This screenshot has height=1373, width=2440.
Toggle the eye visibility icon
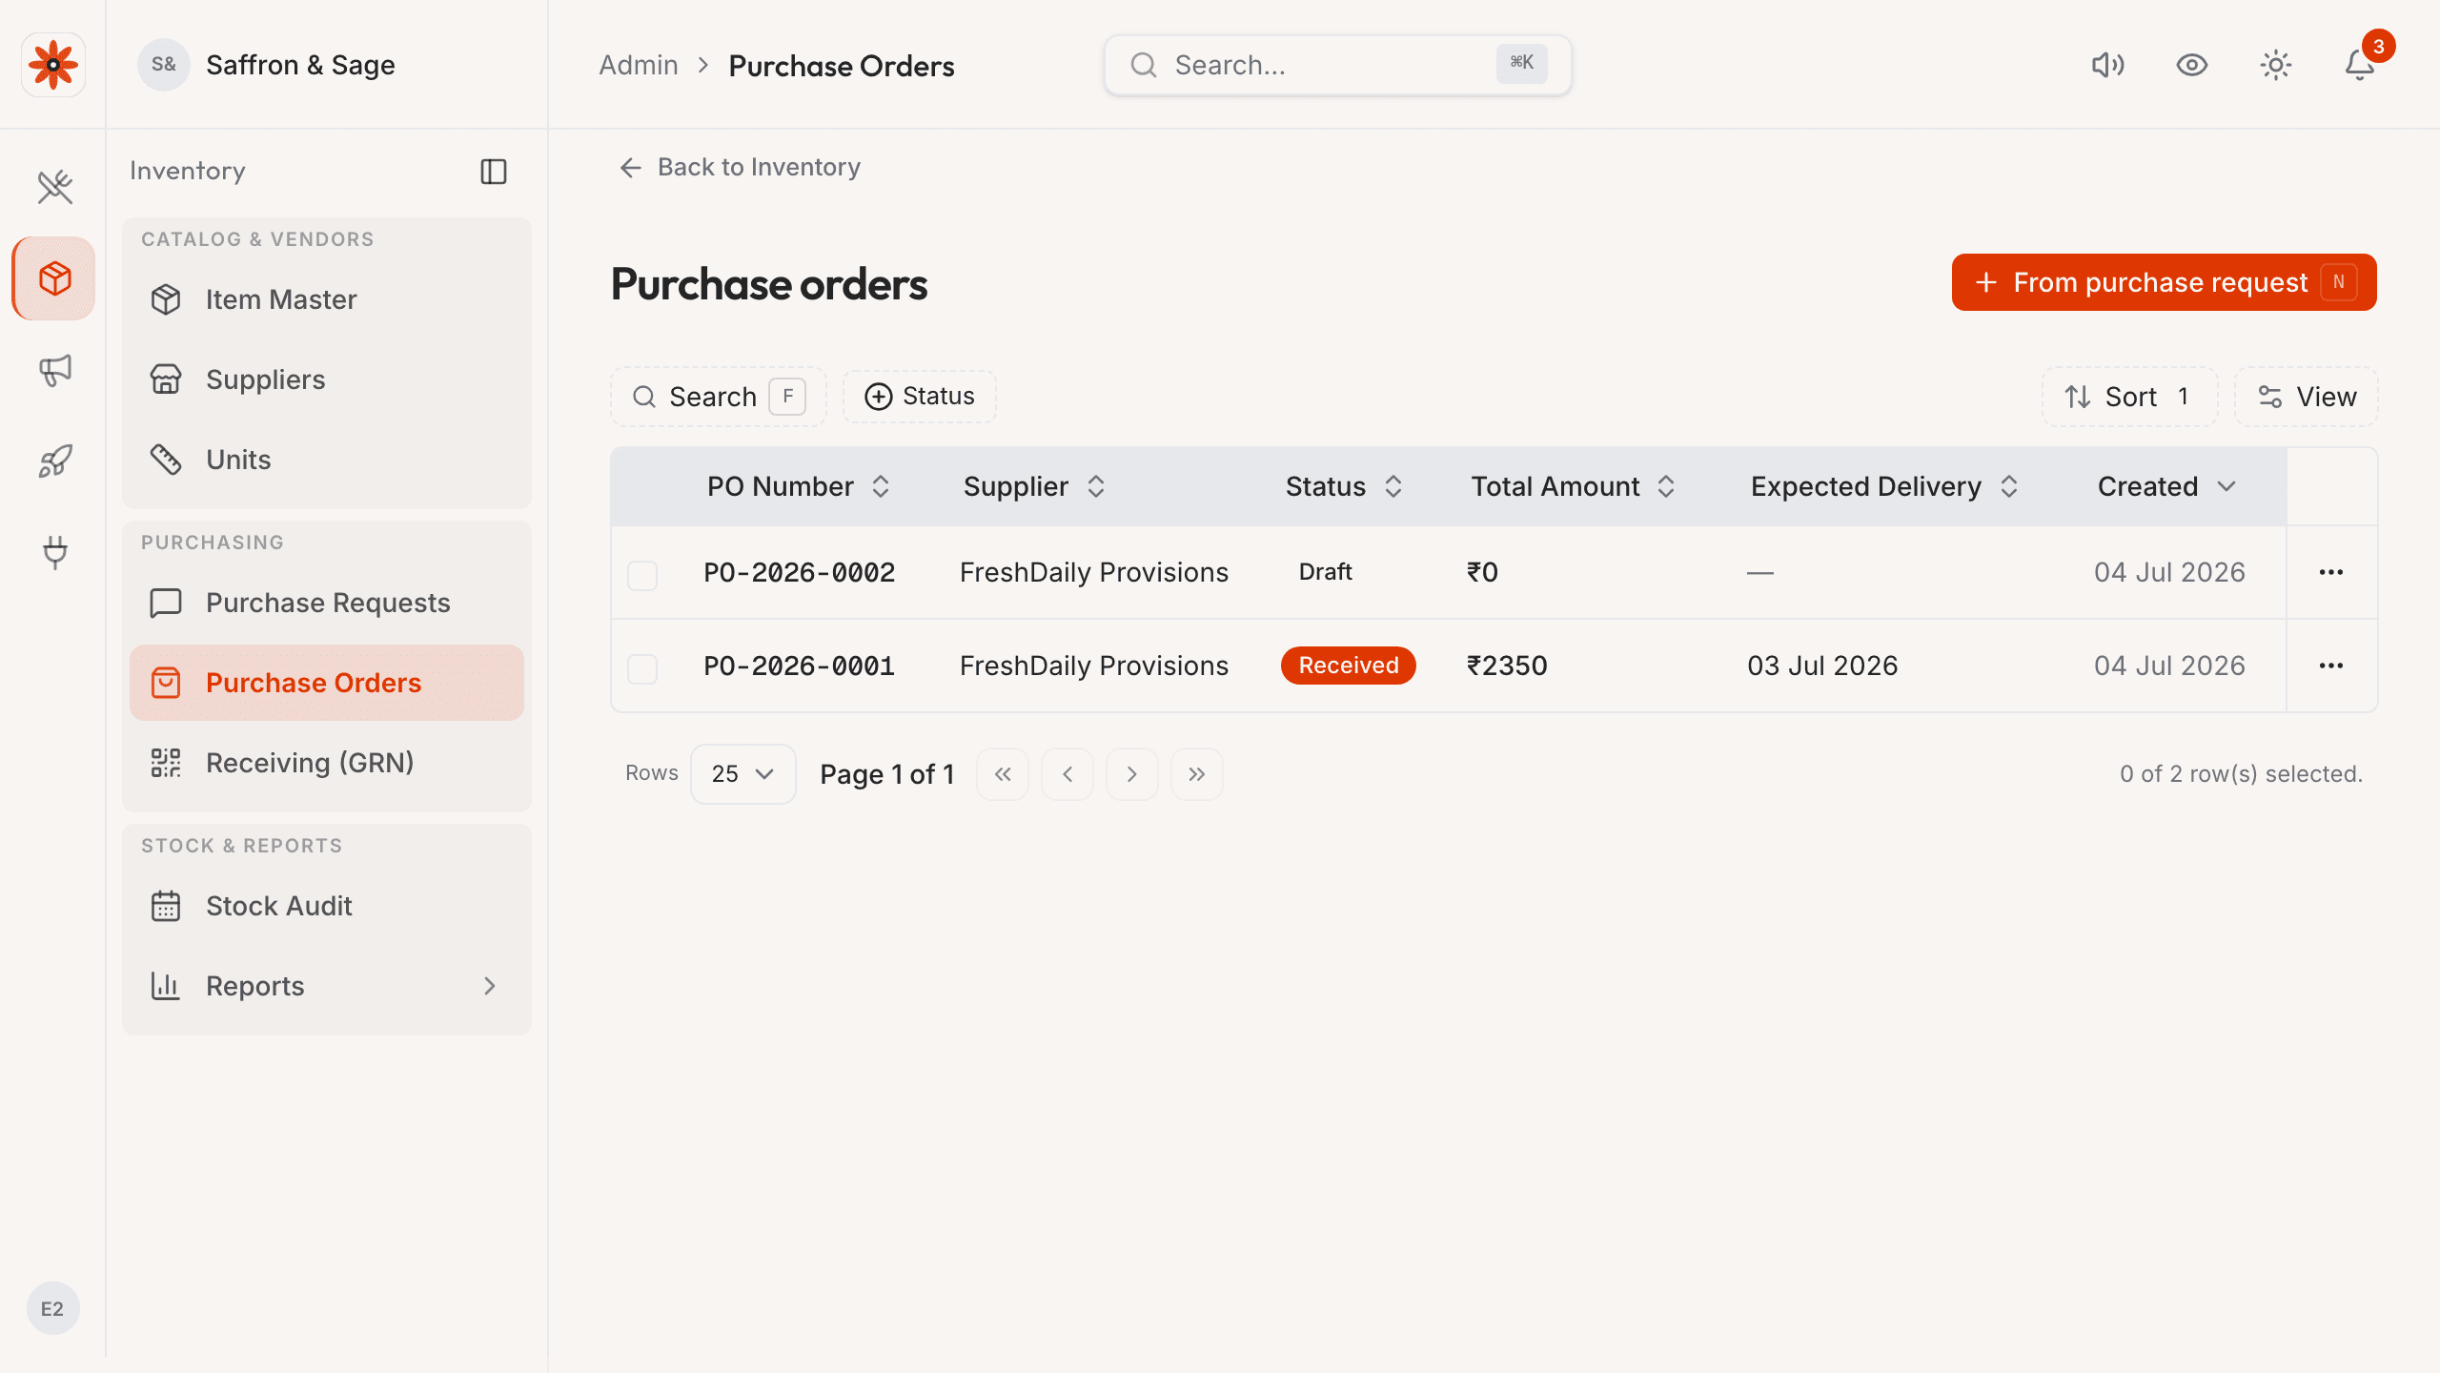[2191, 65]
